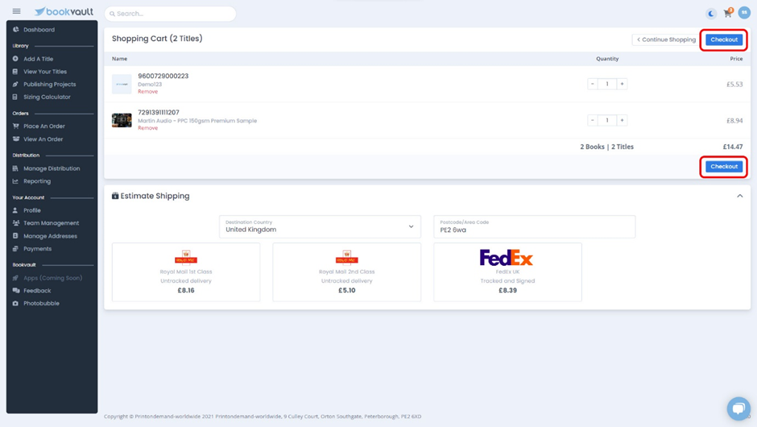Open Payments page

point(37,249)
